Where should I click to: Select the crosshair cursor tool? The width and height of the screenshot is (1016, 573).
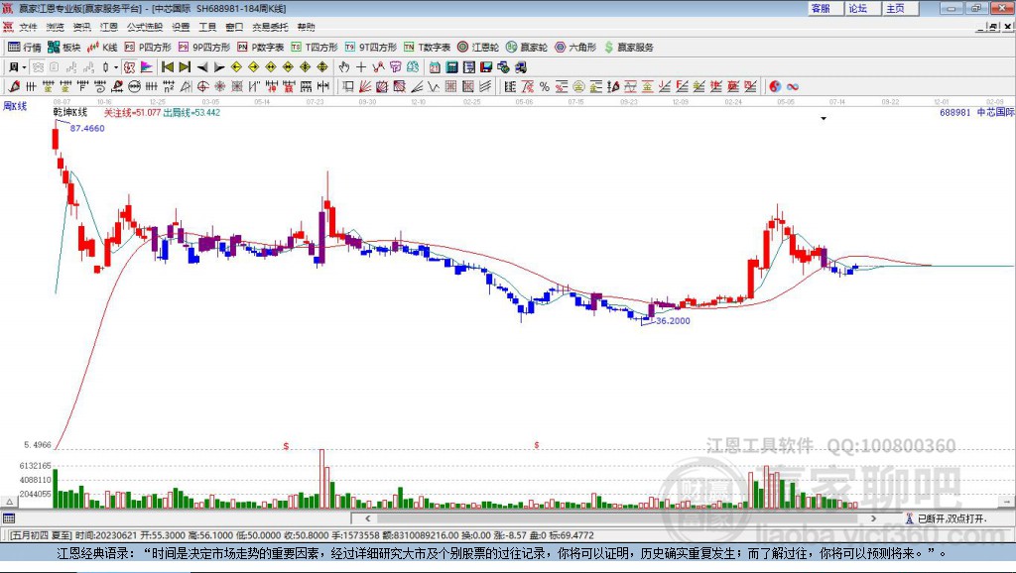(x=361, y=67)
